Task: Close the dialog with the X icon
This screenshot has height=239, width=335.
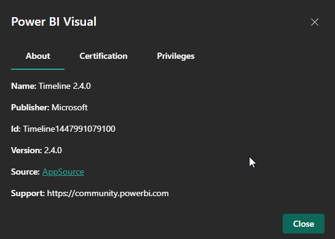Action: point(315,22)
